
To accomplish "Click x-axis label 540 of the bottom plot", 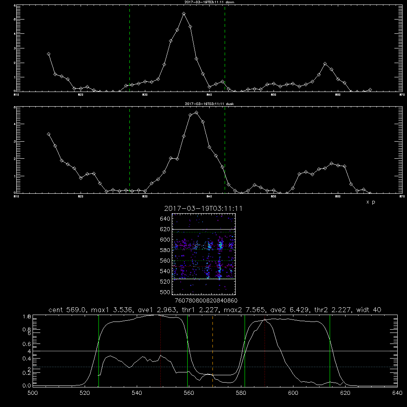I will (x=137, y=393).
